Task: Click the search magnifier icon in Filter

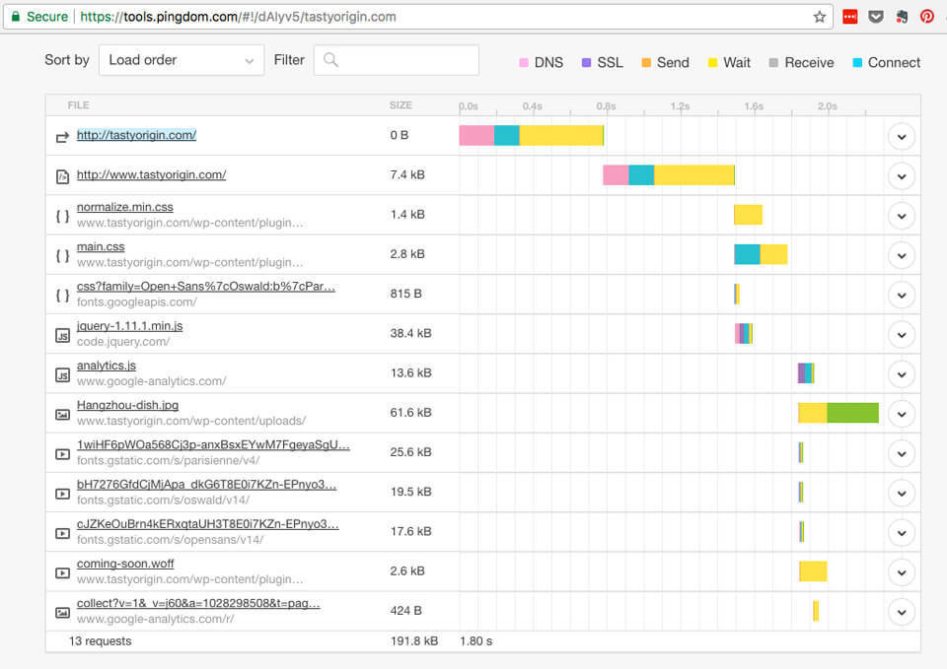Action: 330,60
